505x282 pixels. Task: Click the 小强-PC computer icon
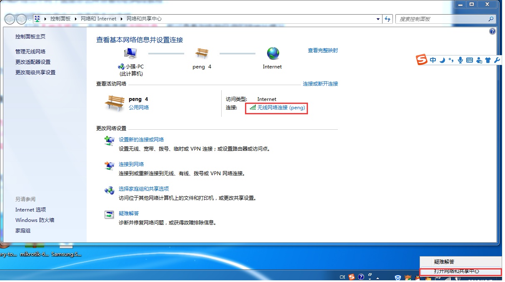click(130, 53)
